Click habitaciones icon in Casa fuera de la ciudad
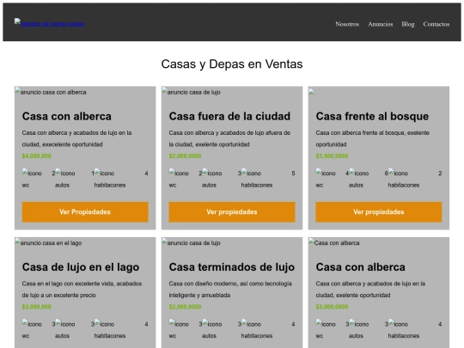Image resolution: width=464 pixels, height=348 pixels. coord(257,179)
